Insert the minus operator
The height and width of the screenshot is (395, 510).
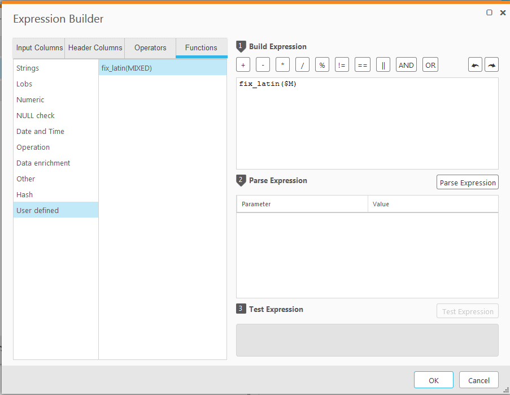coord(263,65)
